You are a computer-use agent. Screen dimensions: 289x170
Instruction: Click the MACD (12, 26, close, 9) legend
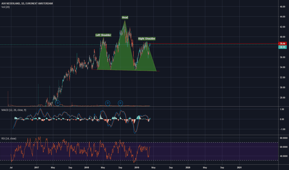(x=14, y=110)
